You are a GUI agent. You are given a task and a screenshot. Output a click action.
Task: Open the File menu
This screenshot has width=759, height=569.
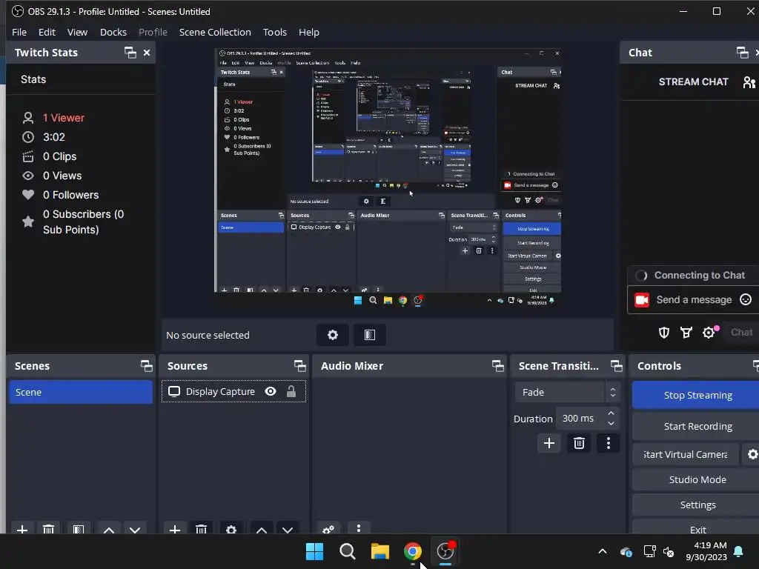[19, 32]
